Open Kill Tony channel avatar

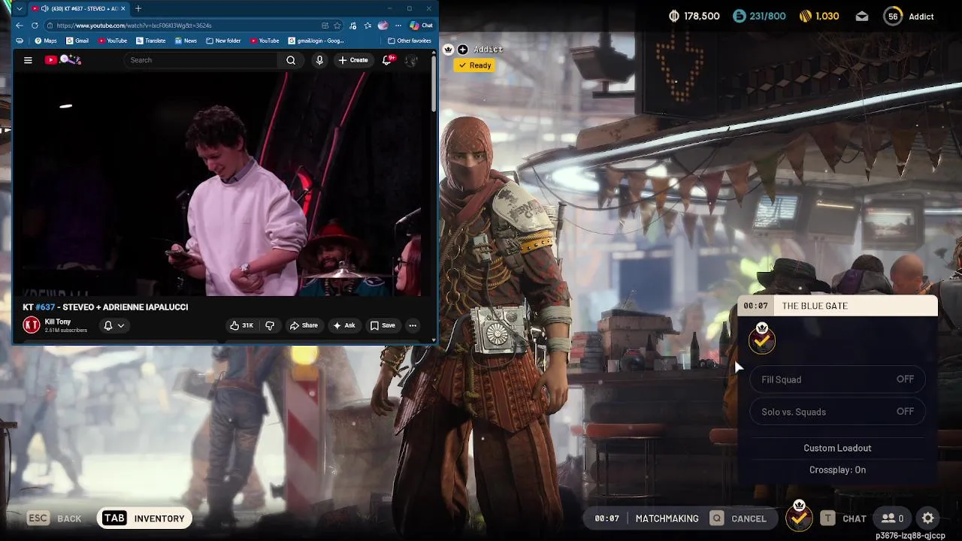pyautogui.click(x=32, y=325)
